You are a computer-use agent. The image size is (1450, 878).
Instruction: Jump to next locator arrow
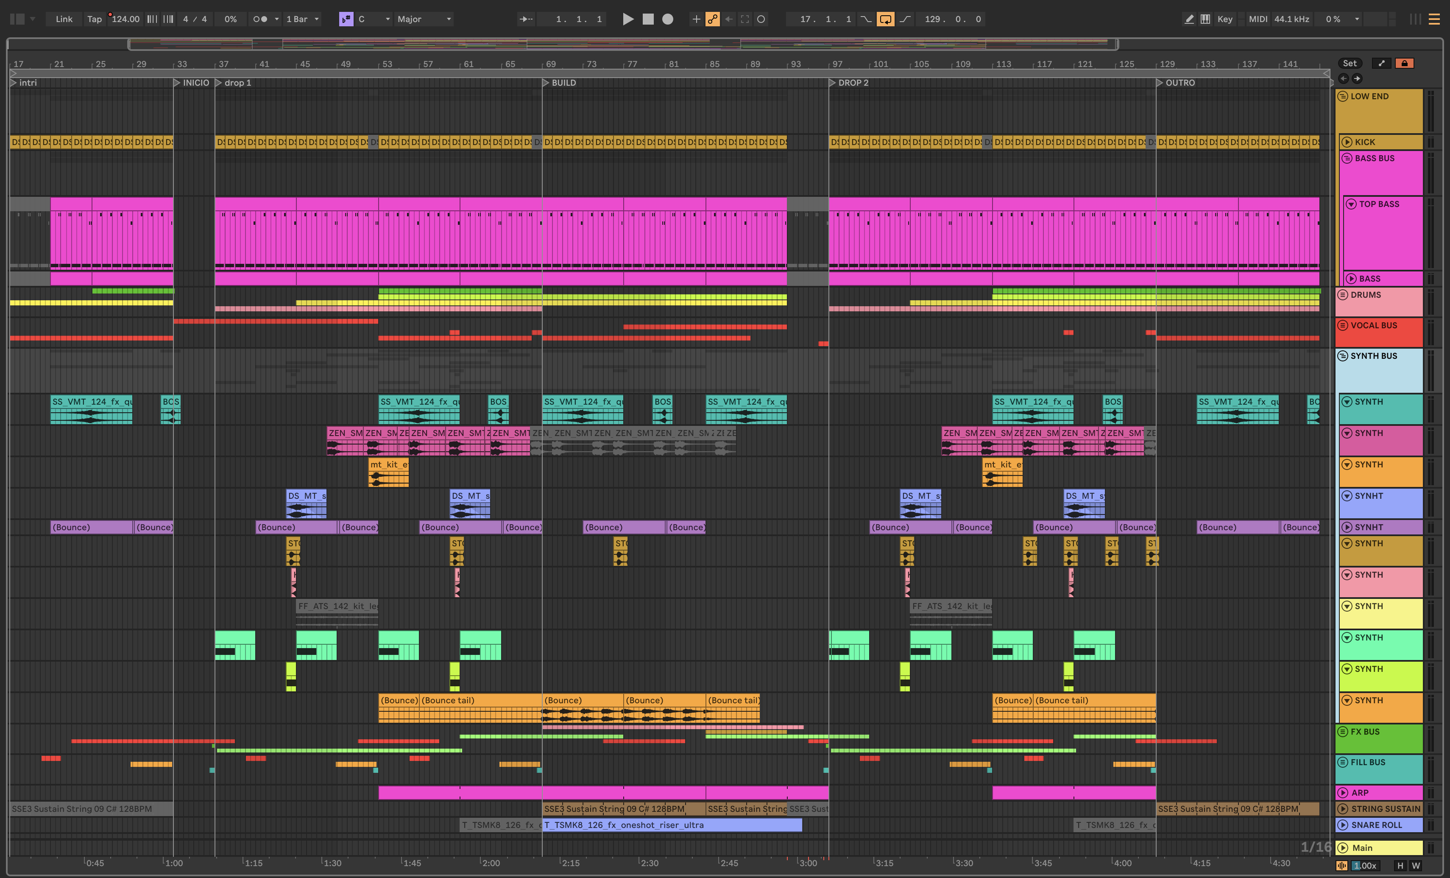1357,78
